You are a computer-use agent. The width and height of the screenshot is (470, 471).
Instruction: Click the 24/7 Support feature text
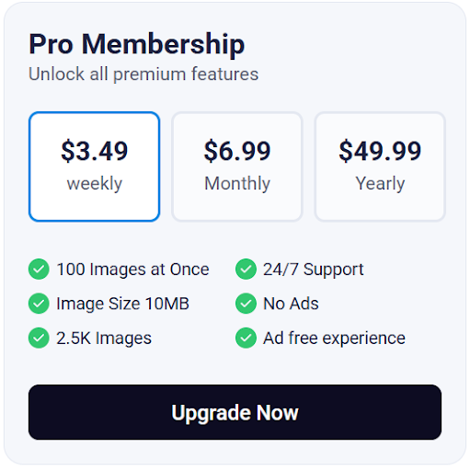click(x=314, y=270)
